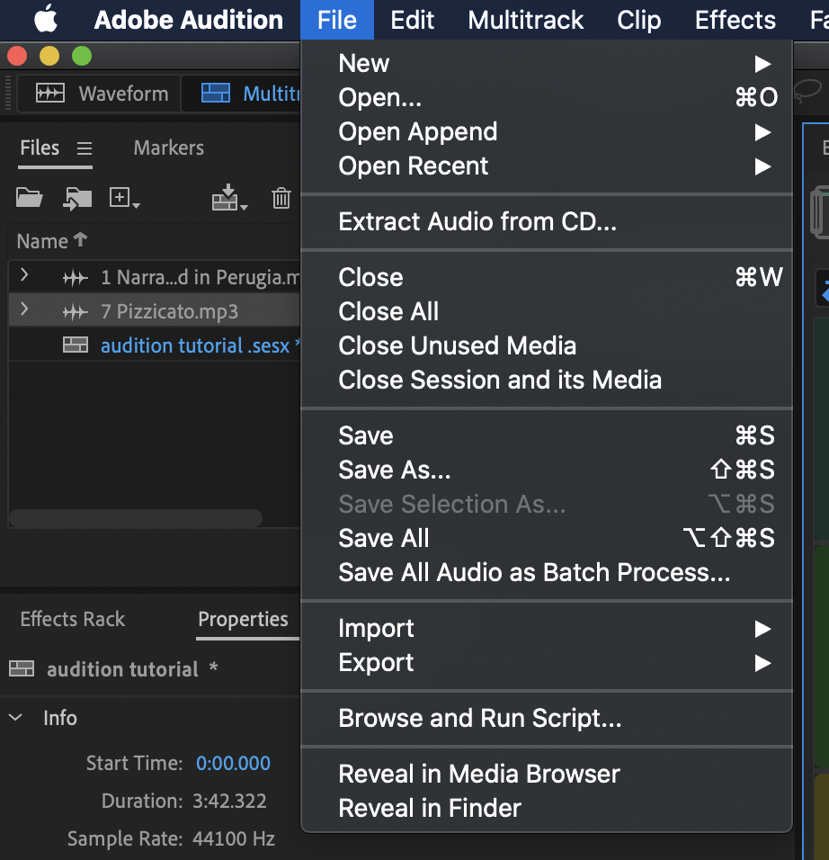This screenshot has height=860, width=829.
Task: Select the 7 Pizzicato.mp3 file row
Action: pos(155,311)
